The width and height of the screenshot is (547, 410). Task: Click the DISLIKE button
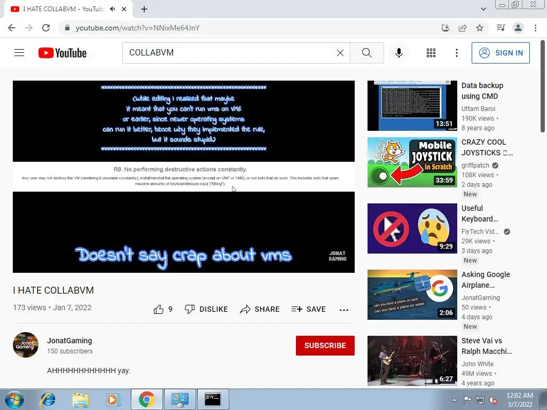(206, 309)
